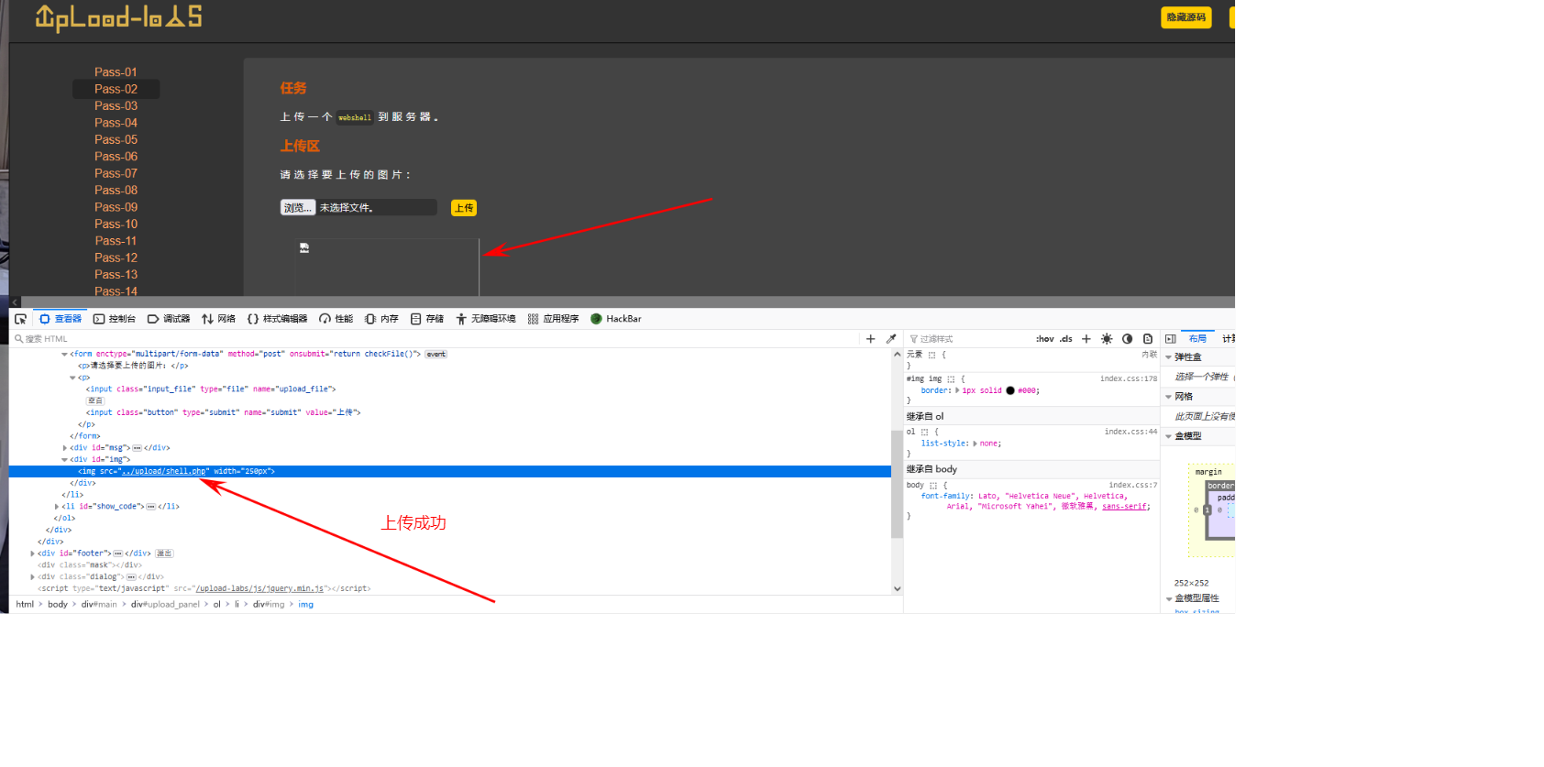Viewport: 1544px width, 767px height.
Task: Open the index.css:178 source link
Action: (x=1129, y=378)
